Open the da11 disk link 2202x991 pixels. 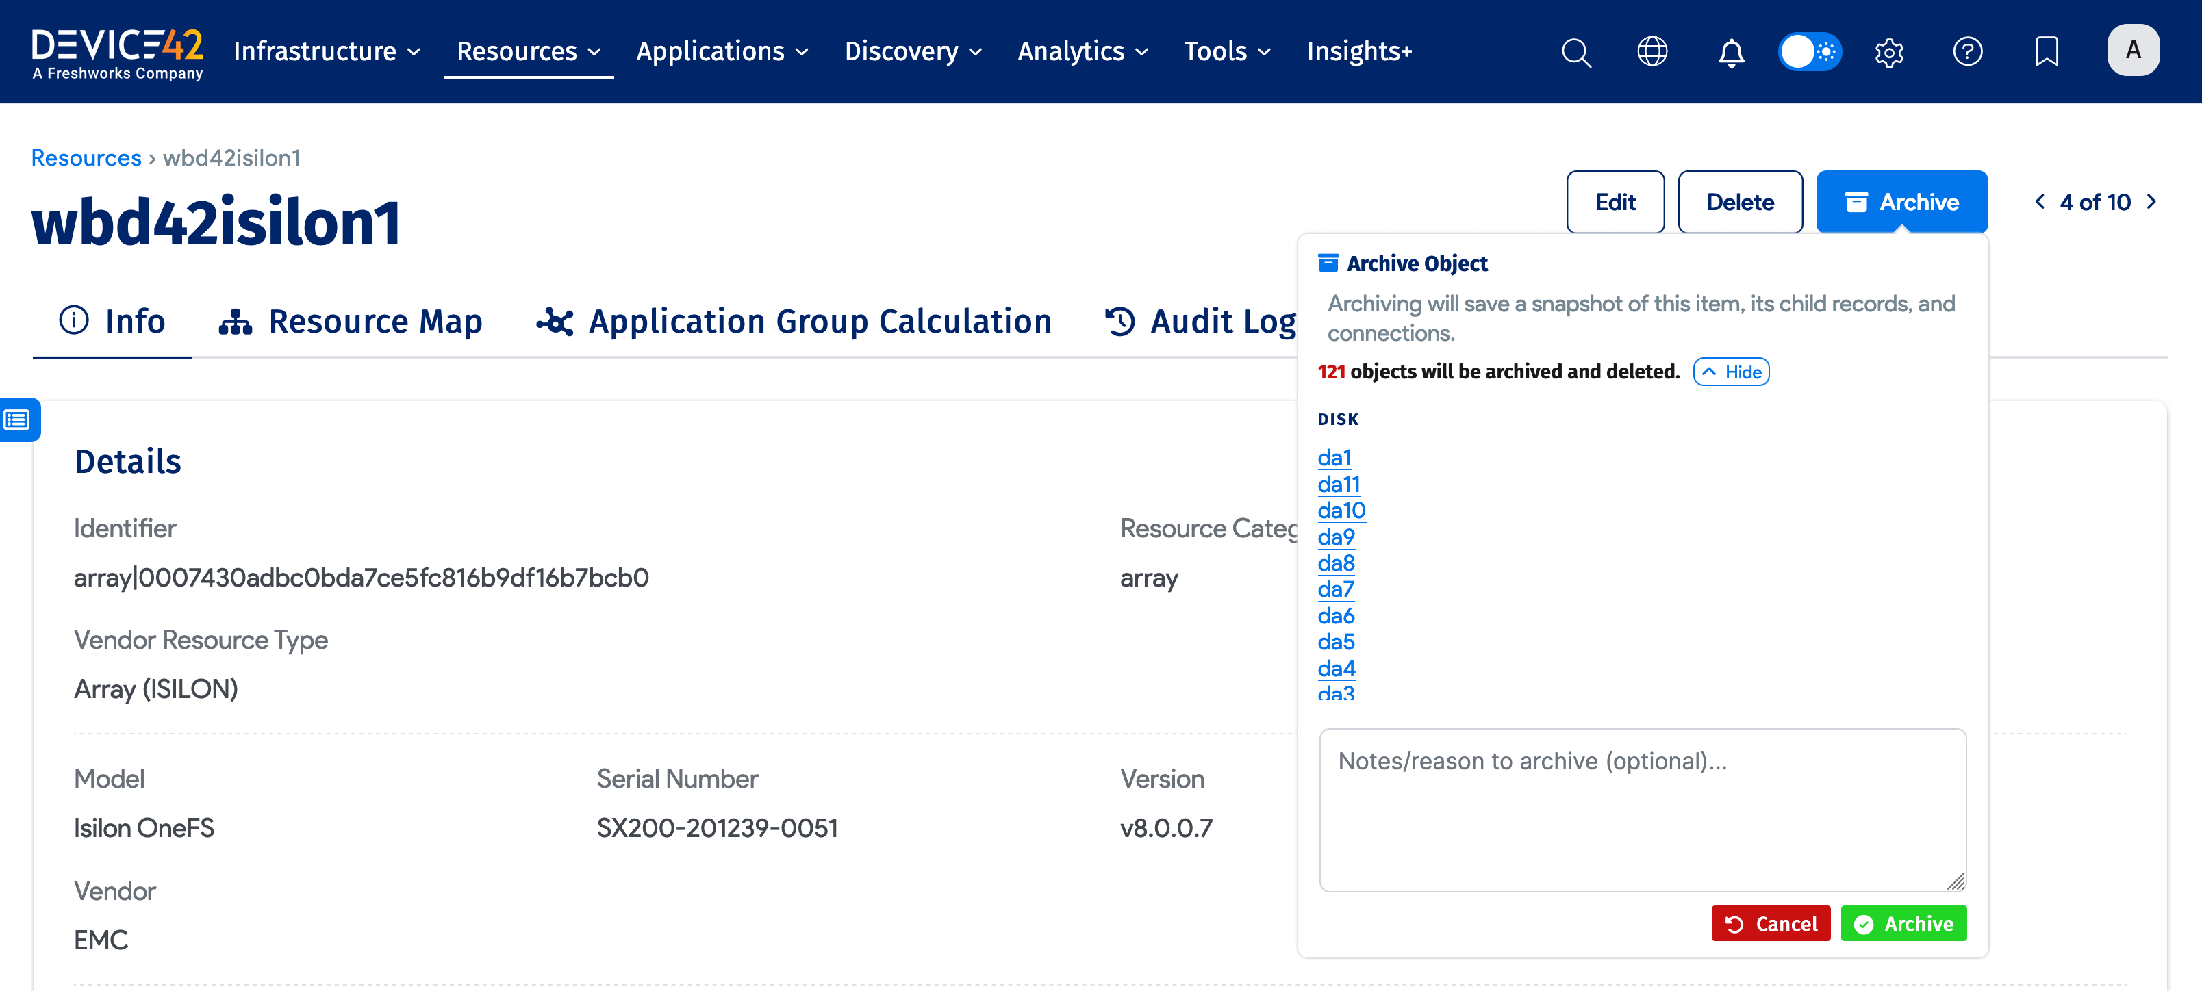(1339, 485)
